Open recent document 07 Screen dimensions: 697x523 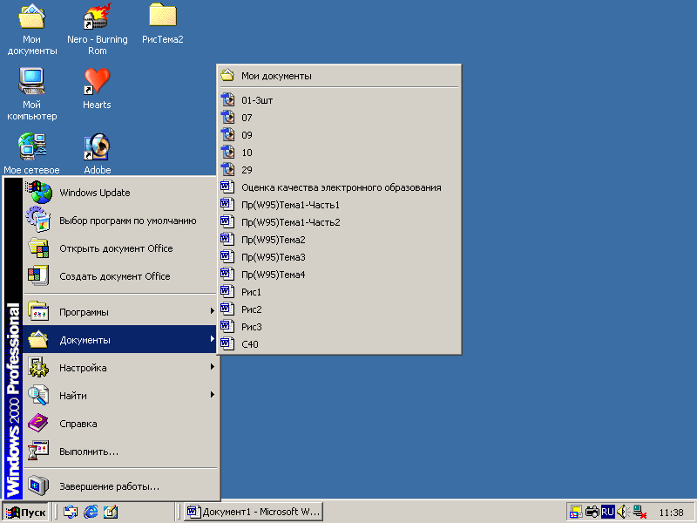pos(339,118)
